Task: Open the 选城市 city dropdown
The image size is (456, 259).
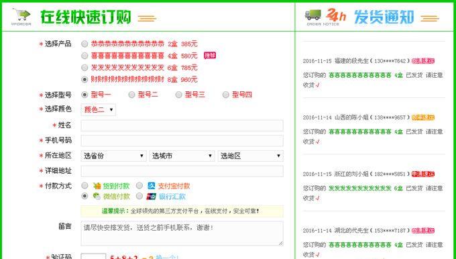Action: (182, 156)
